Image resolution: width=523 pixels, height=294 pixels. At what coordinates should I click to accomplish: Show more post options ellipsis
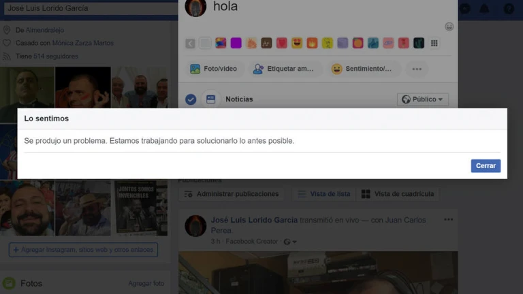[417, 69]
